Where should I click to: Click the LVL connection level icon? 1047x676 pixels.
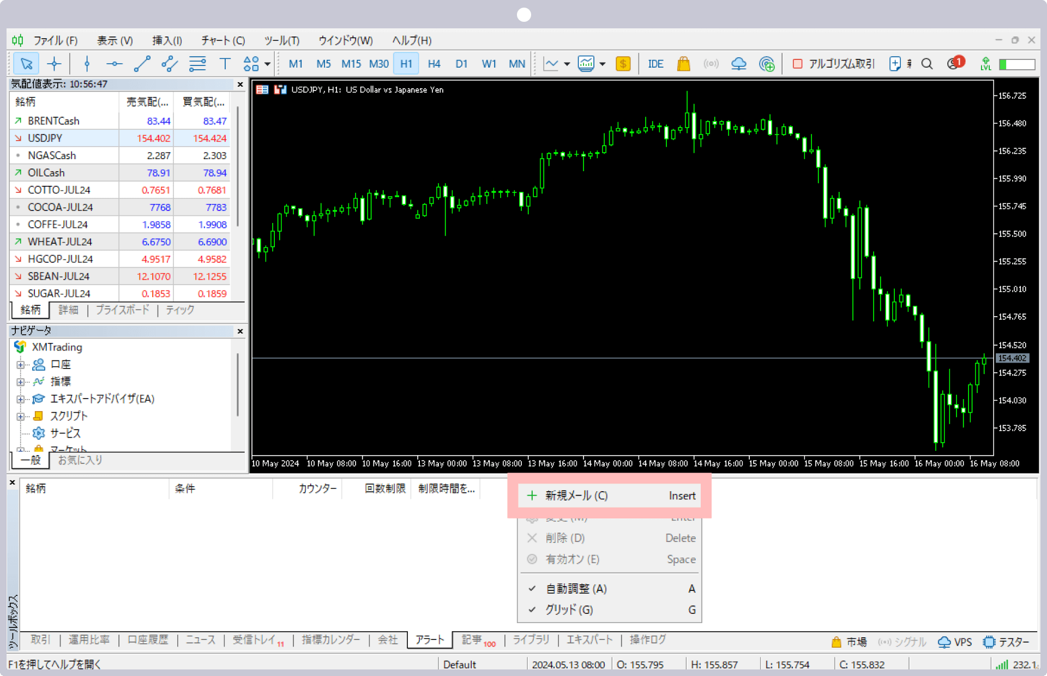click(985, 64)
